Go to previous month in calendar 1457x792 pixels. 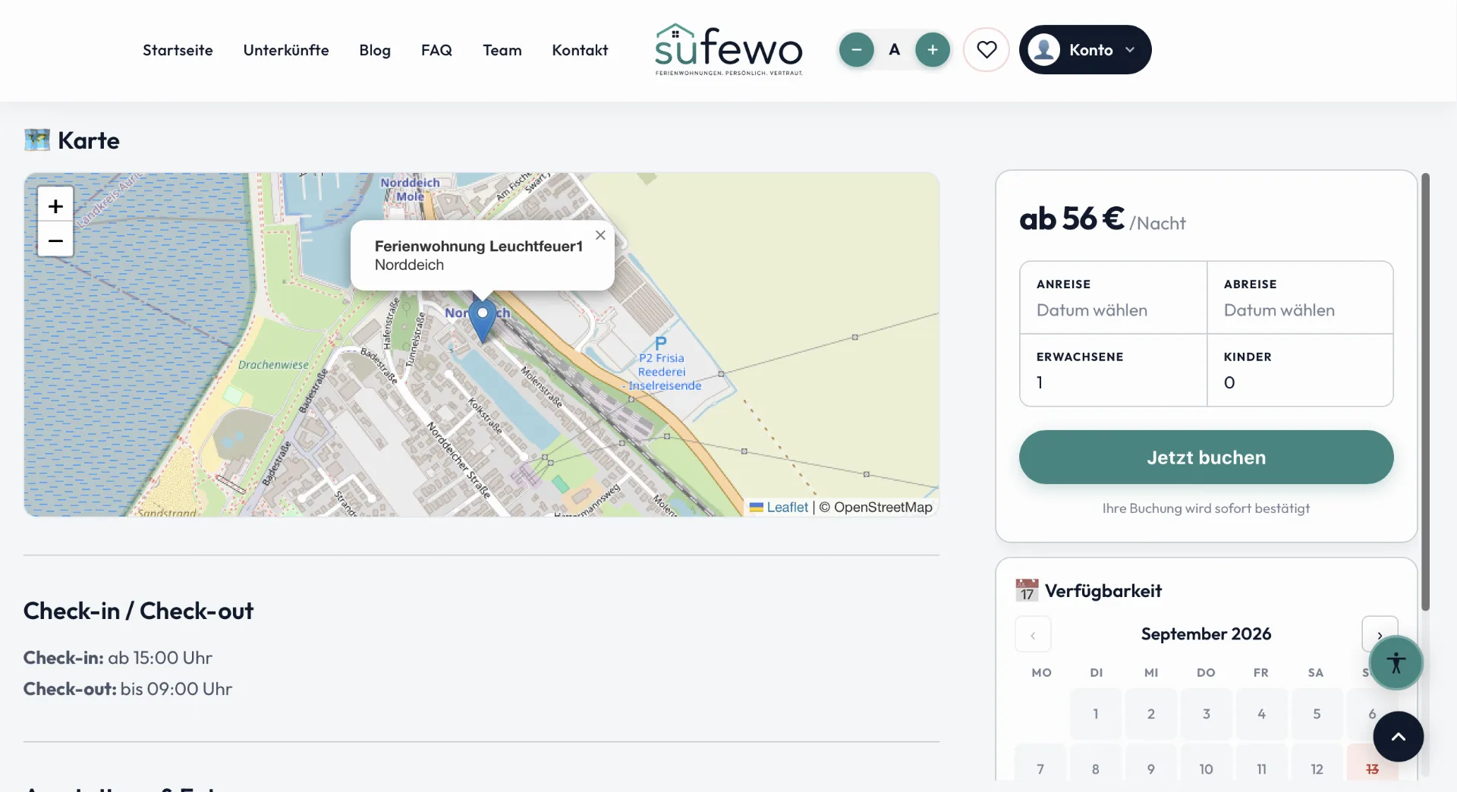coord(1033,635)
